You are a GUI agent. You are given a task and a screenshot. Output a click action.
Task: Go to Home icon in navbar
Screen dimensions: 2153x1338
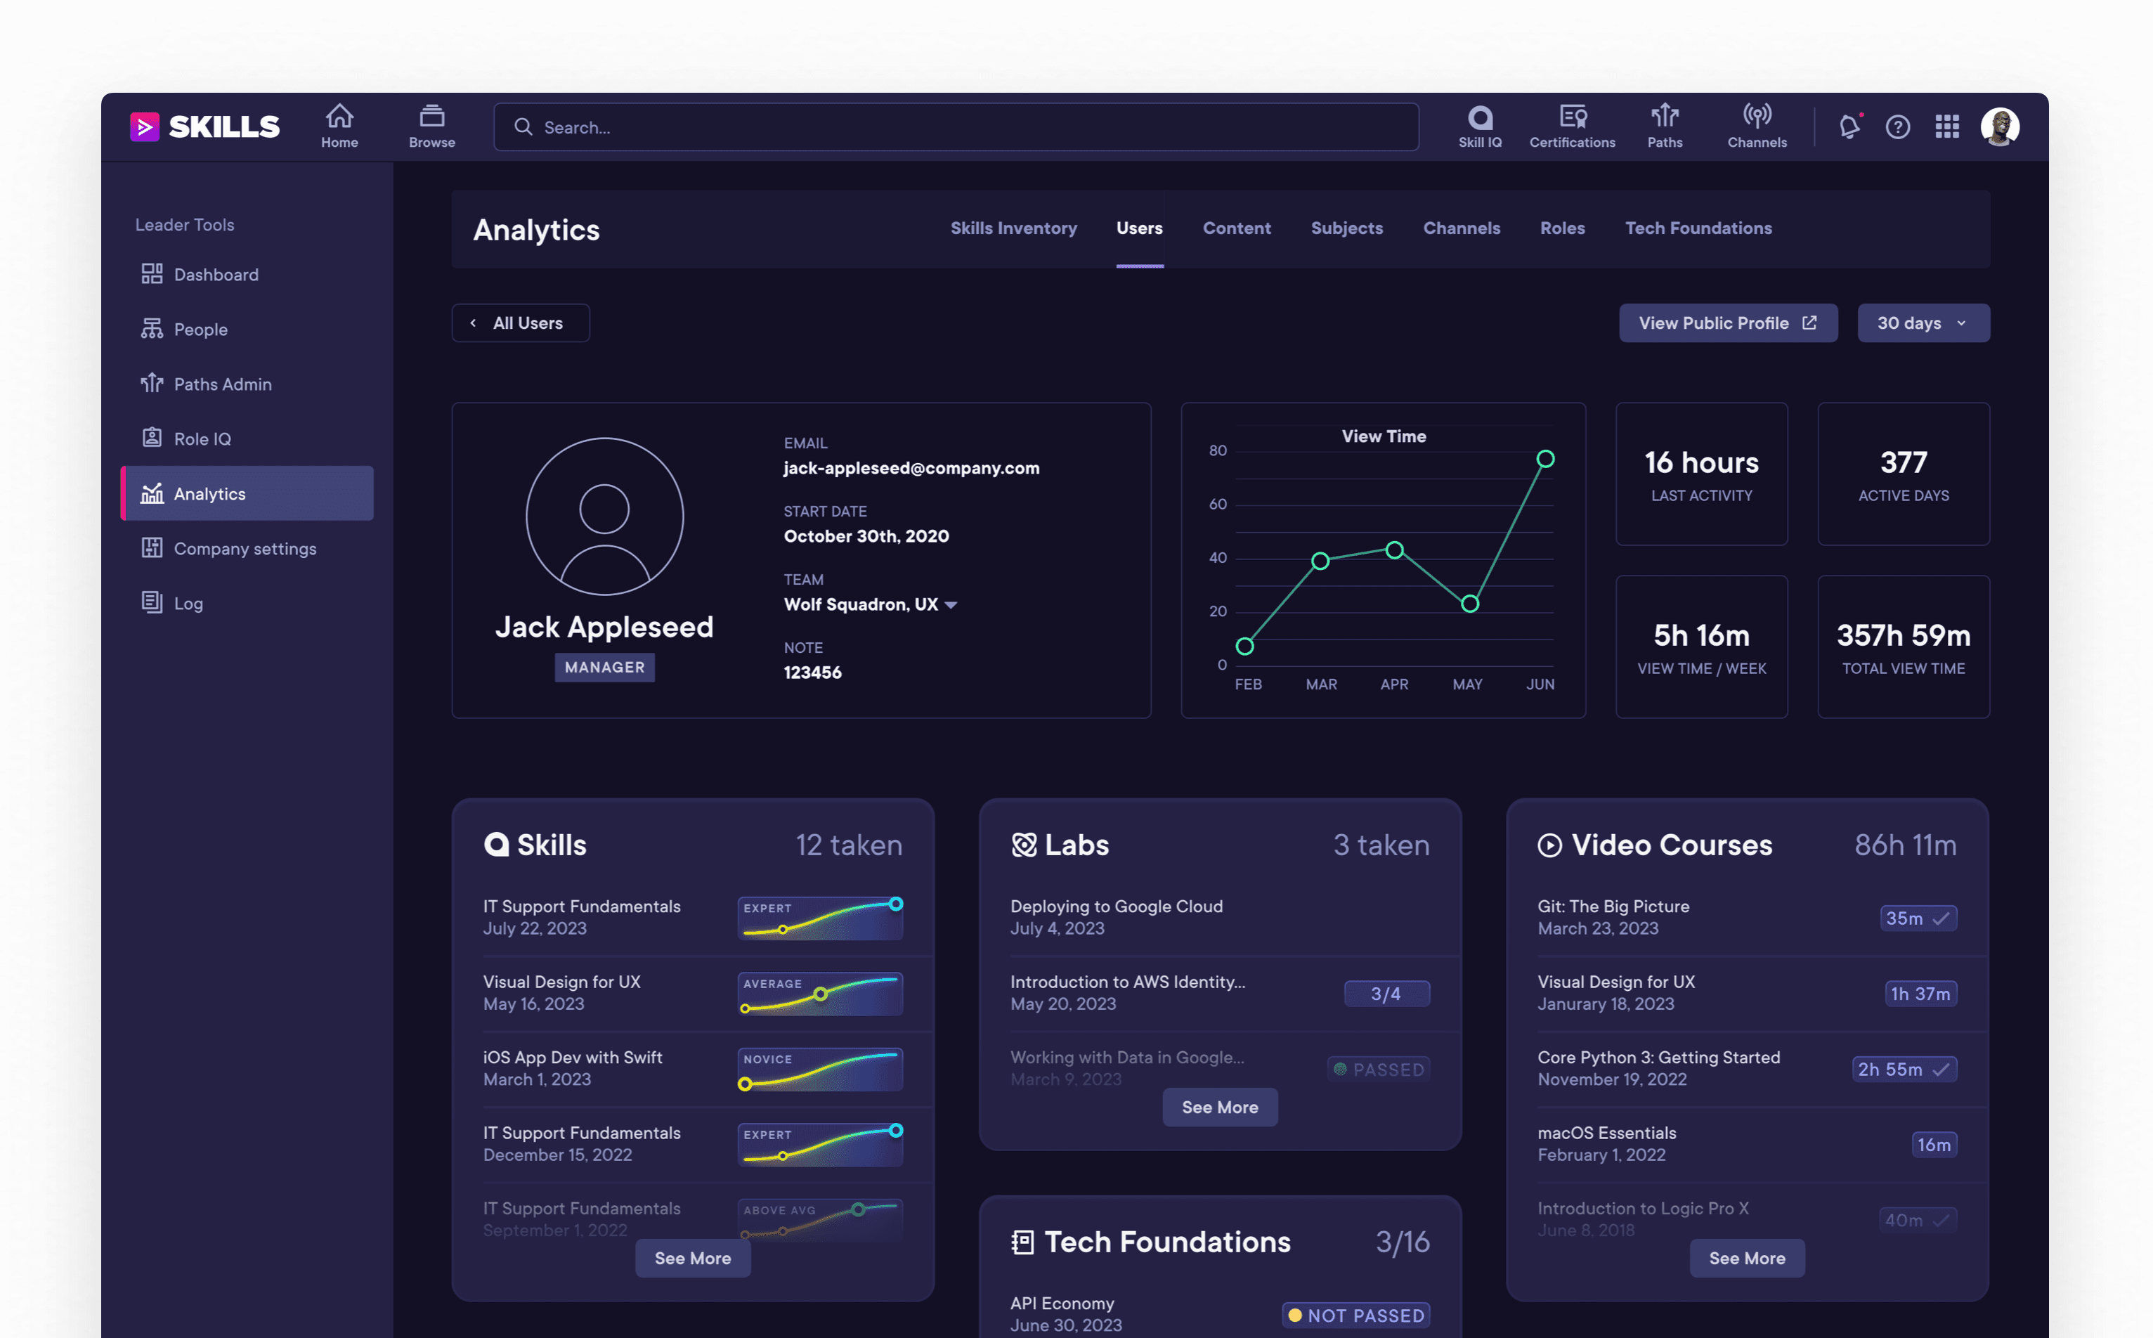tap(339, 126)
